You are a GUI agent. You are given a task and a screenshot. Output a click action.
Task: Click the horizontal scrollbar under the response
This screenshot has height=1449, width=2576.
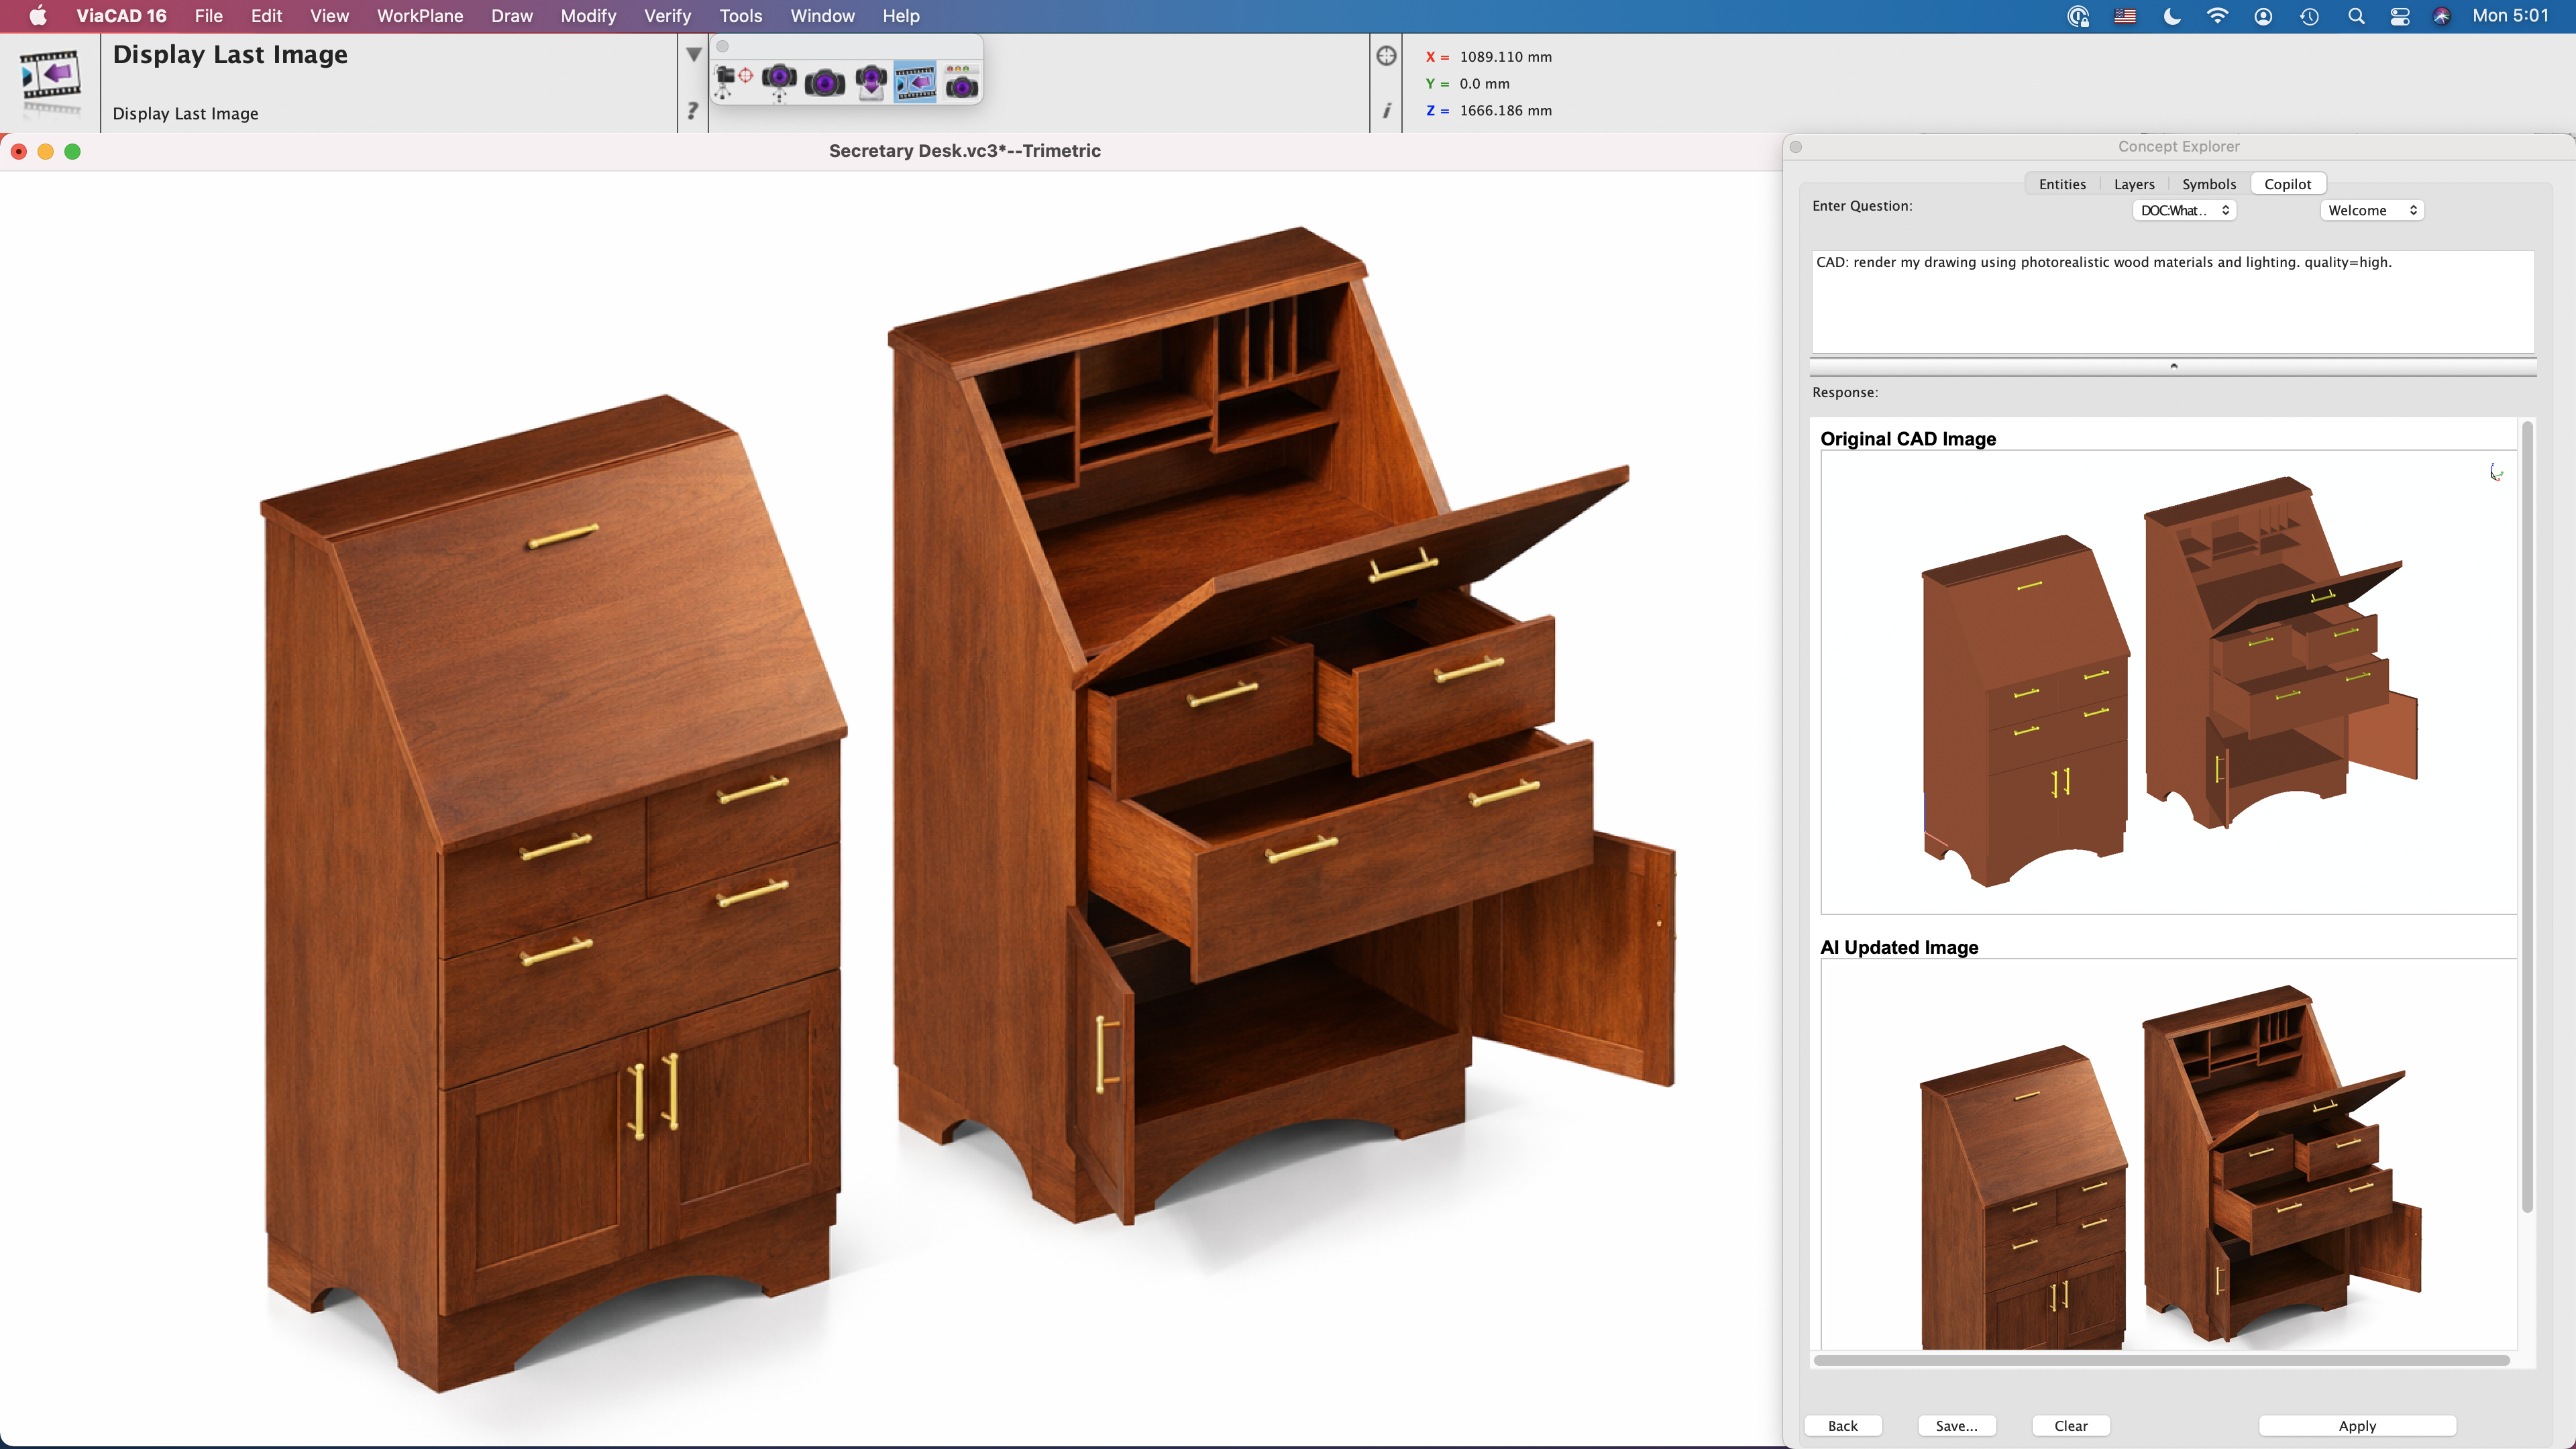(x=2160, y=1360)
